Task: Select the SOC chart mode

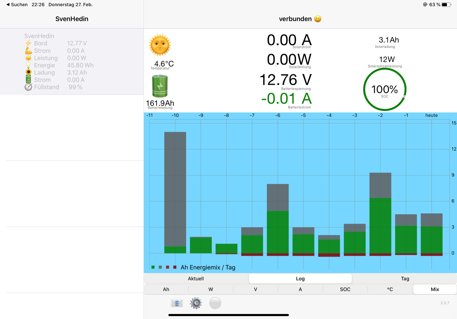Action: coord(345,289)
